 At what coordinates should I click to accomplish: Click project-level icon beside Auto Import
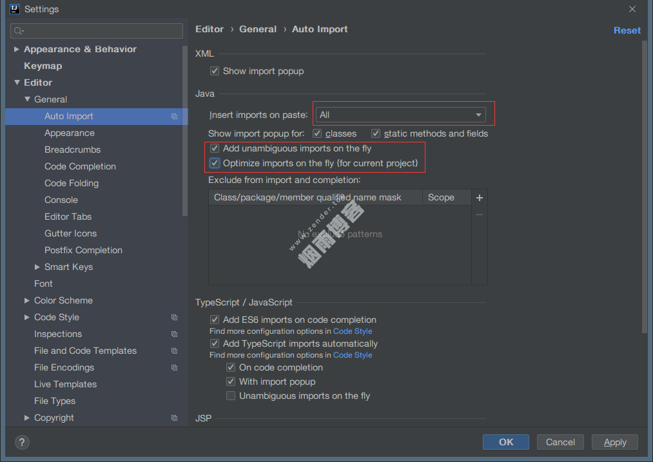pyautogui.click(x=174, y=117)
